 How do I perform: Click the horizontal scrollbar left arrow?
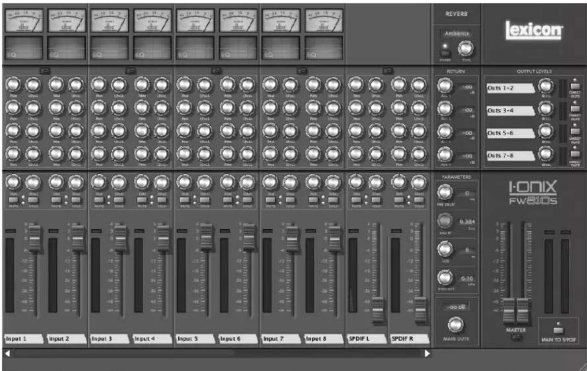(x=7, y=353)
